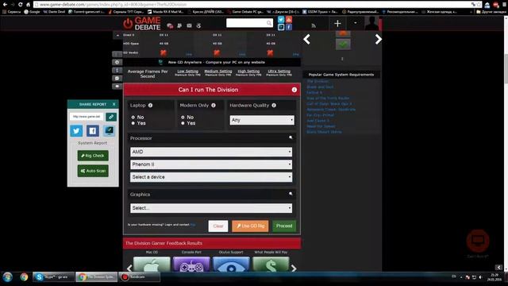Screen dimensions: 508x286
Task: Open the processor Select a device dropdown
Action: (211, 177)
